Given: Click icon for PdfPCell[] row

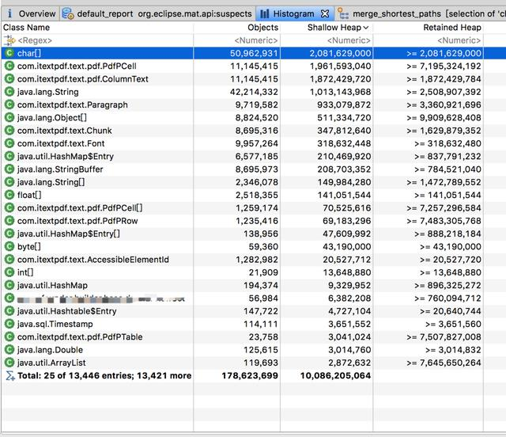Looking at the screenshot, I should [9, 208].
